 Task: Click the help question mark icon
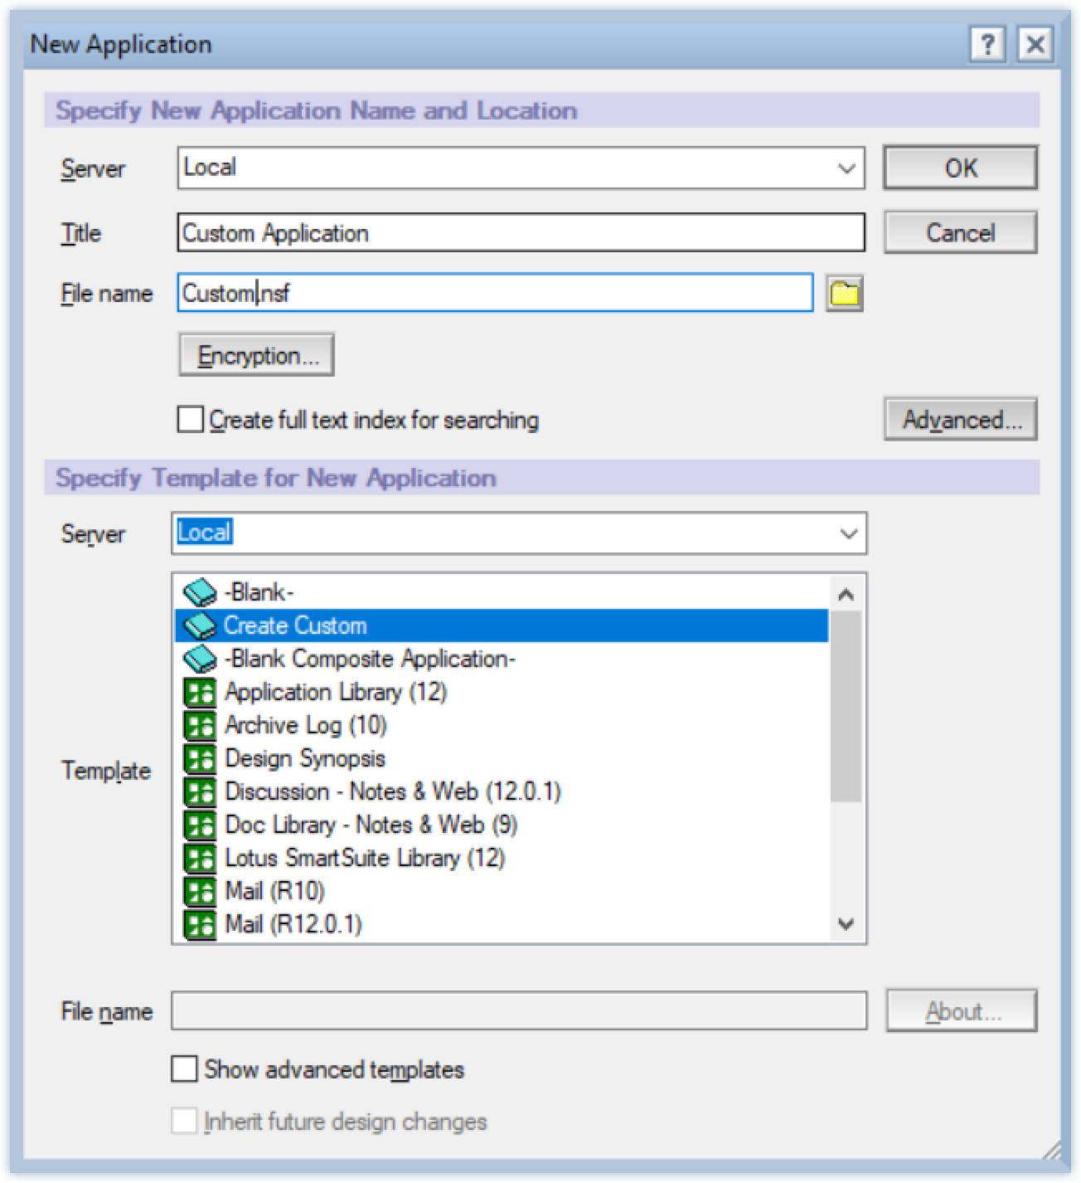pos(986,45)
